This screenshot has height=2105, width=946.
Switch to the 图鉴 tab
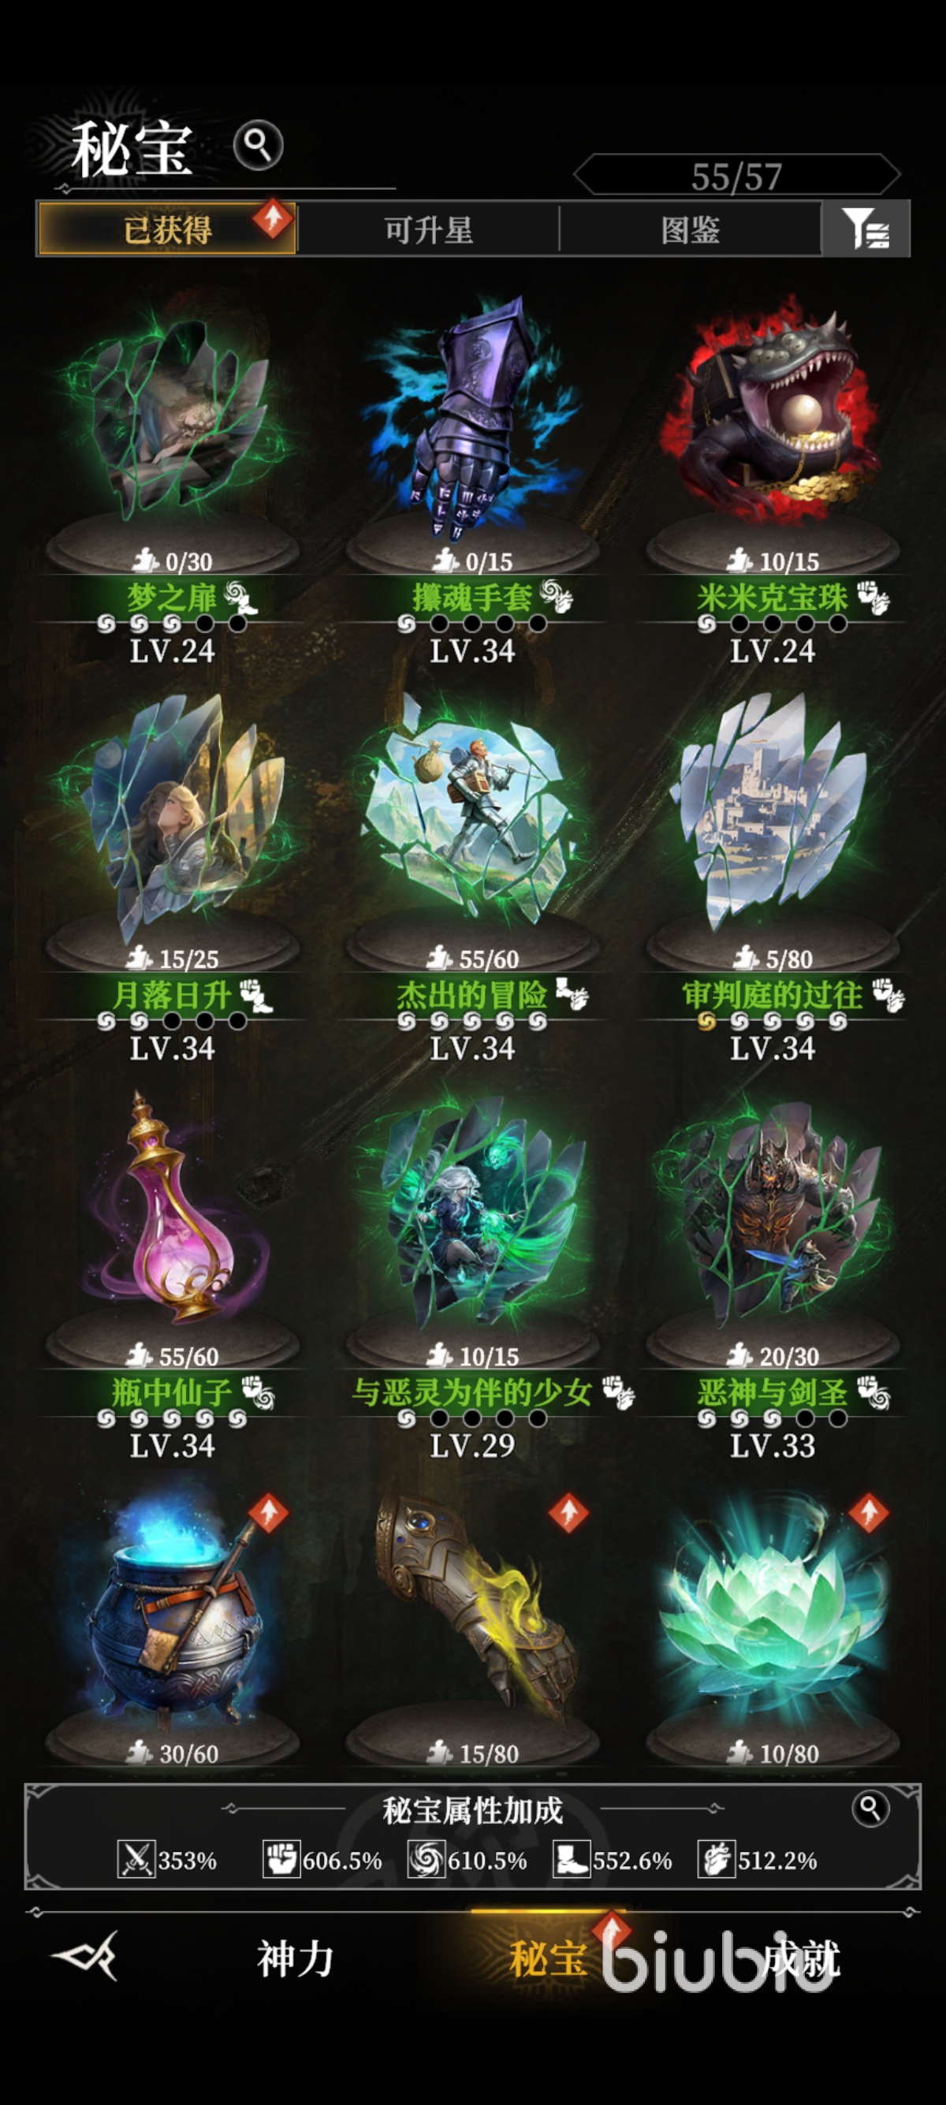691,229
